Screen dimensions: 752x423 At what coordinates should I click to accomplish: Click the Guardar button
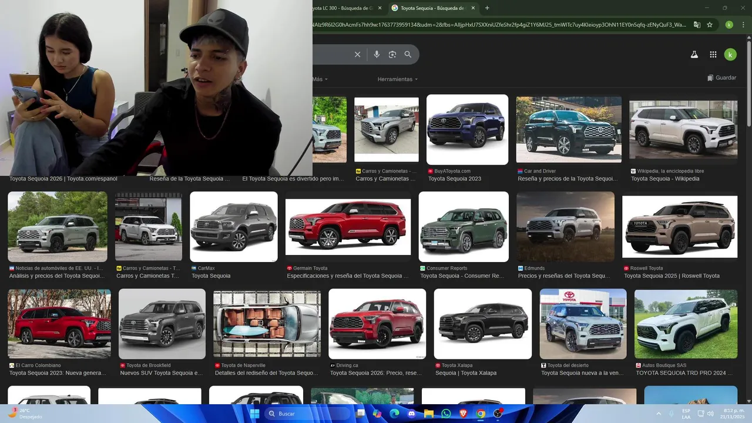[722, 78]
